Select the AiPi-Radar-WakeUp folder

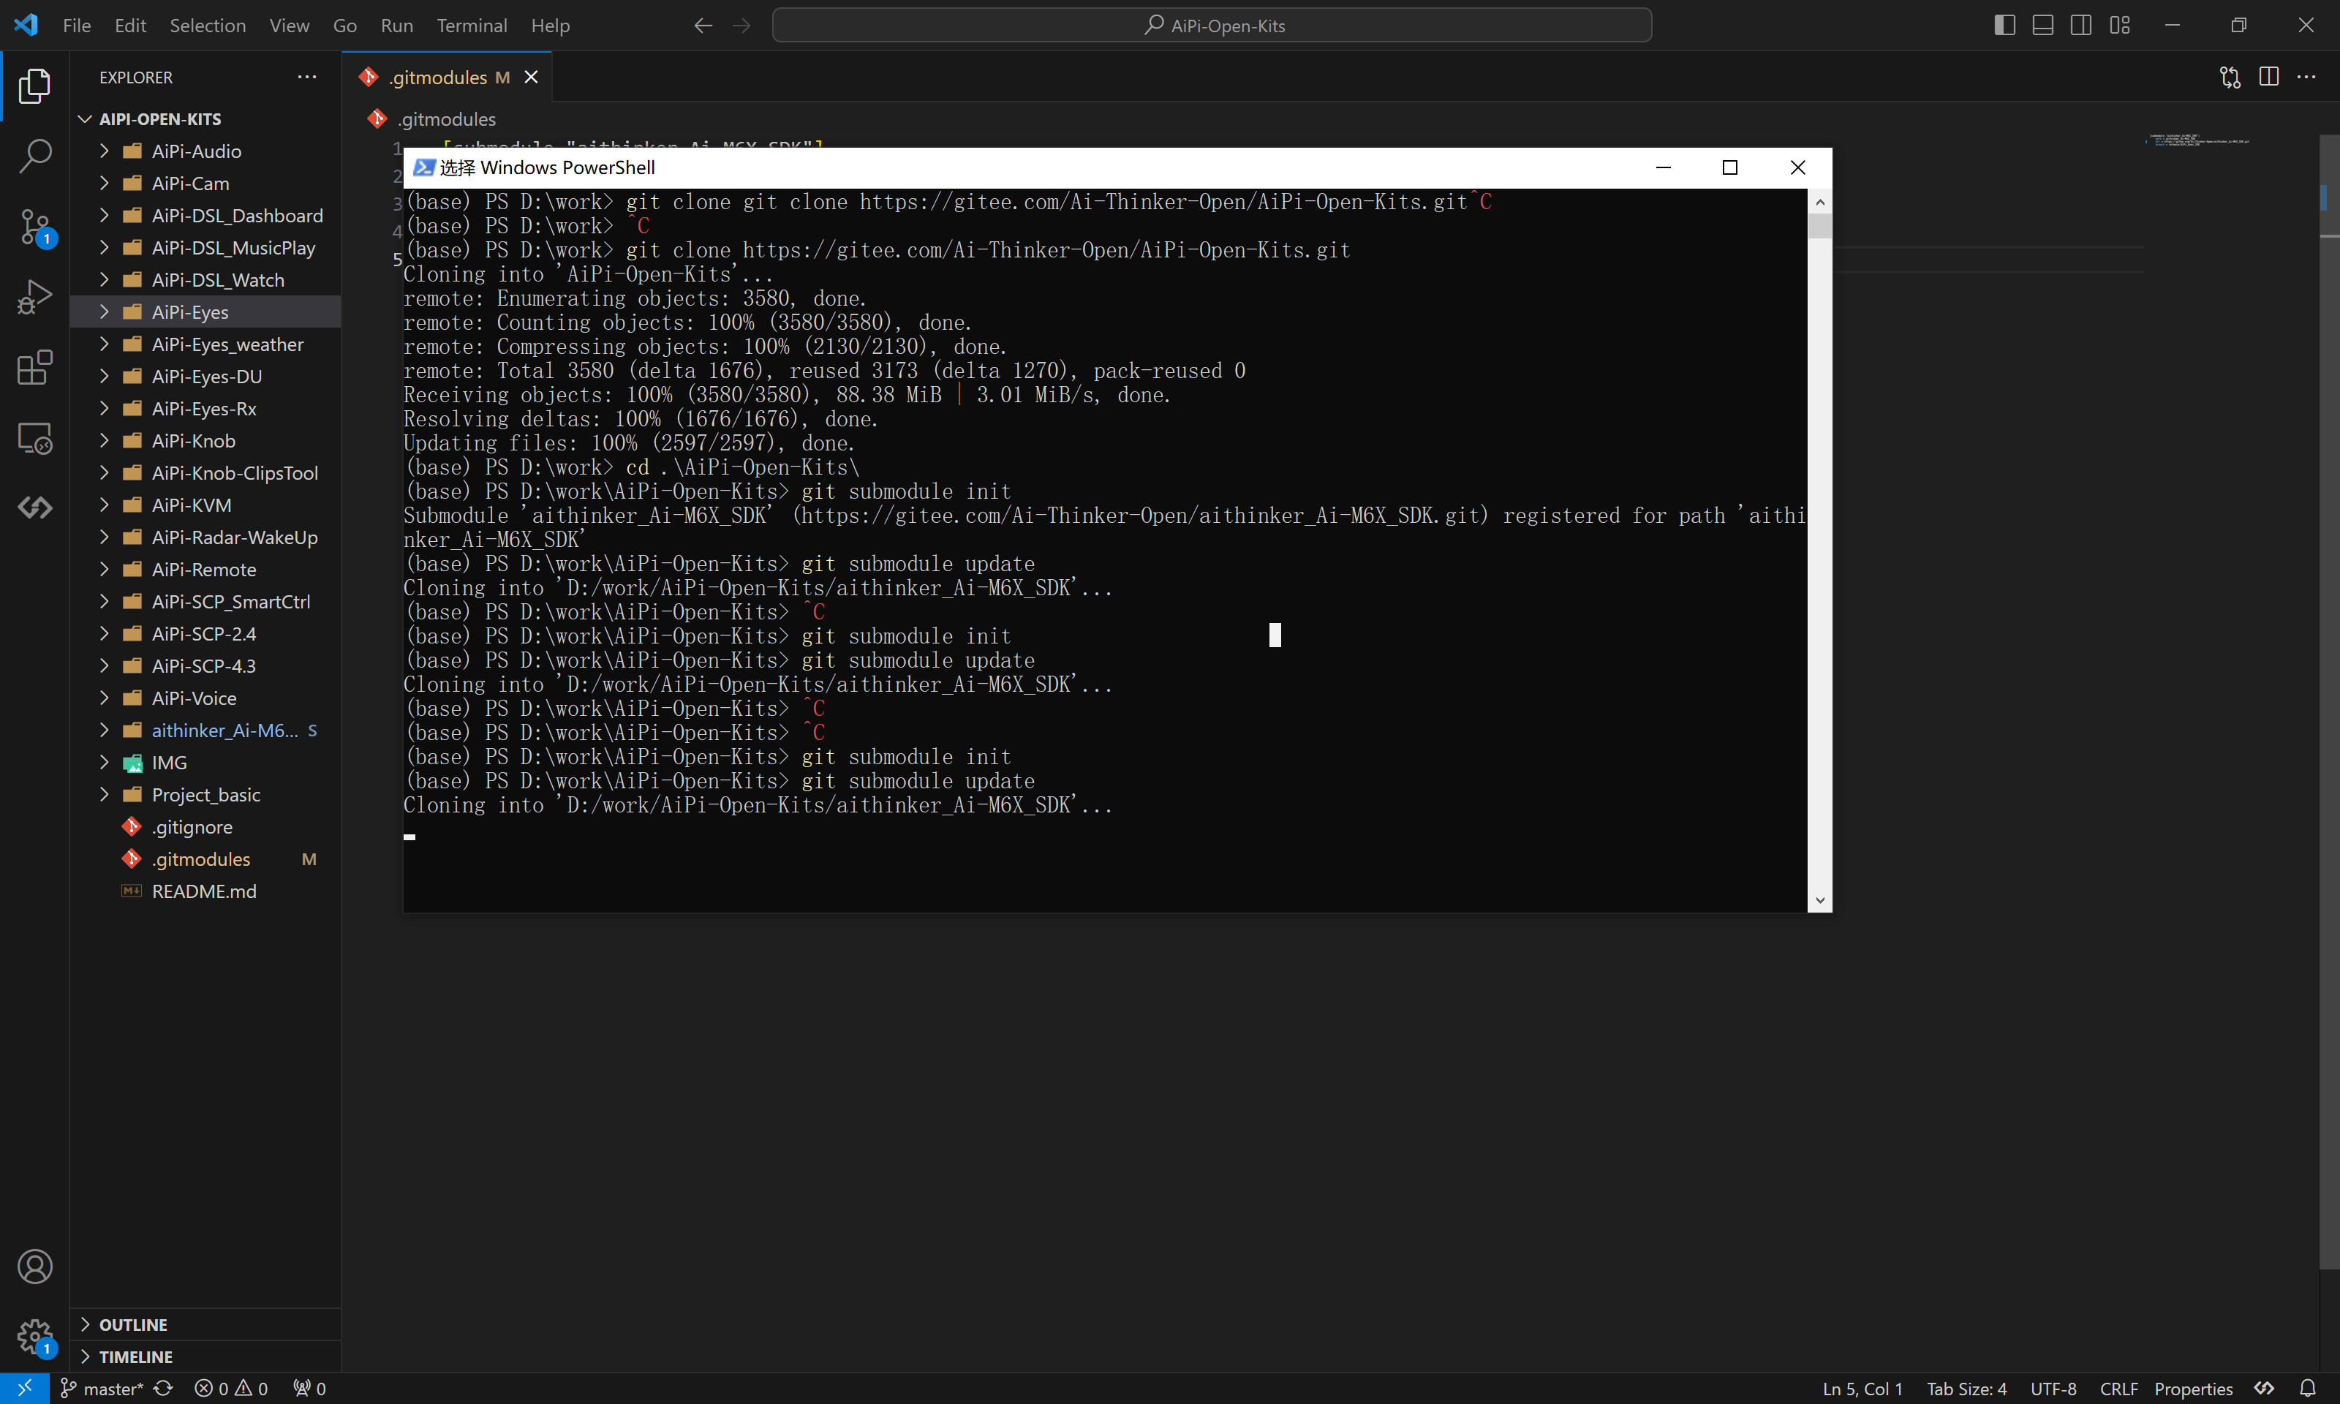click(x=204, y=537)
